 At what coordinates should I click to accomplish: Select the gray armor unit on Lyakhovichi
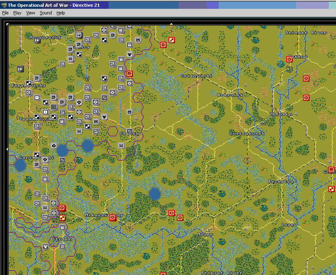coord(36,117)
